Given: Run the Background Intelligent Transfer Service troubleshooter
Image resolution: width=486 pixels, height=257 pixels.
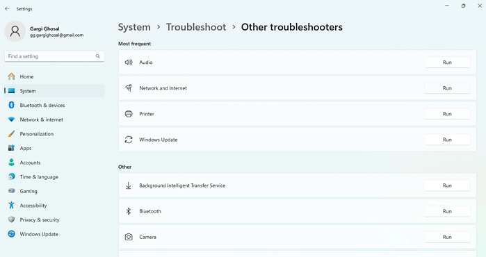Looking at the screenshot, I should tap(447, 185).
